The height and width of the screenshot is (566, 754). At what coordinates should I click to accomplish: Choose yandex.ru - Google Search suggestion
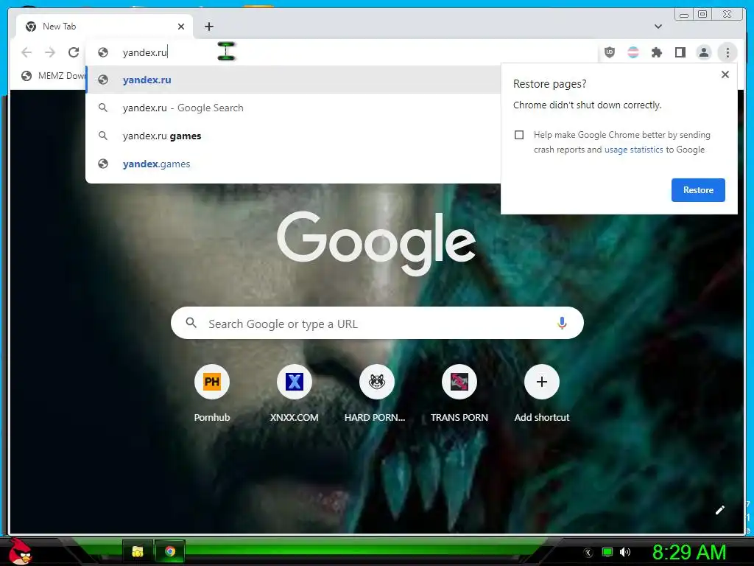293,108
